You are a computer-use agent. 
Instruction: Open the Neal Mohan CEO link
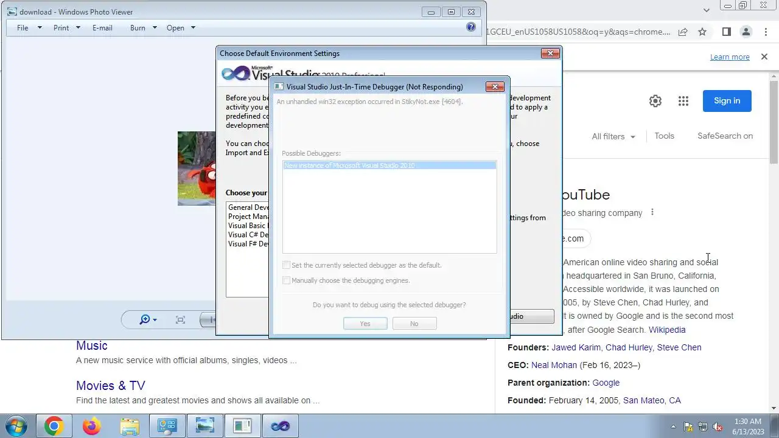click(x=554, y=365)
